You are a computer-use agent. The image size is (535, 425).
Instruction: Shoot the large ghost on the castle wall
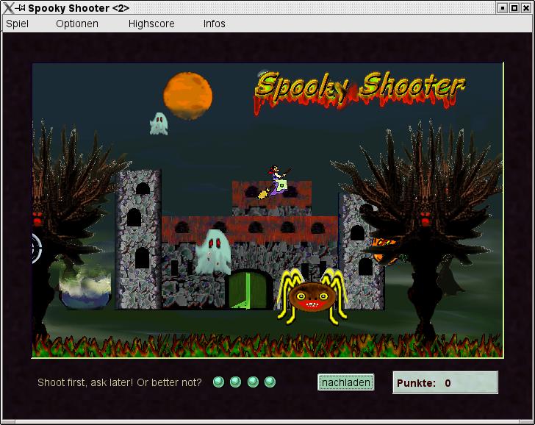point(214,252)
